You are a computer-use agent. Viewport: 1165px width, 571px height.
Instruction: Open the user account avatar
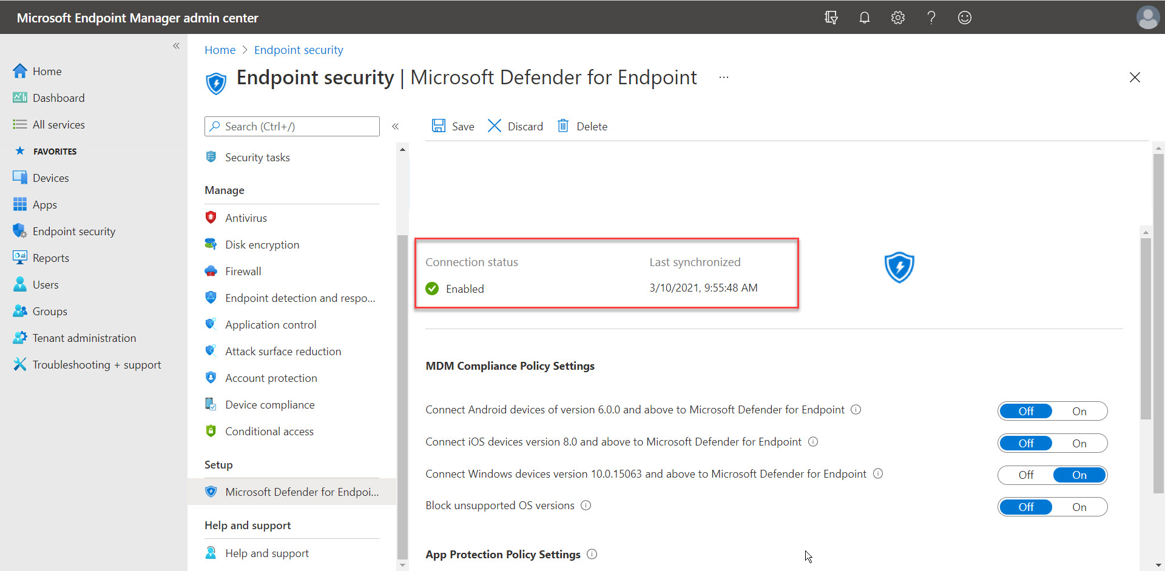1147,17
